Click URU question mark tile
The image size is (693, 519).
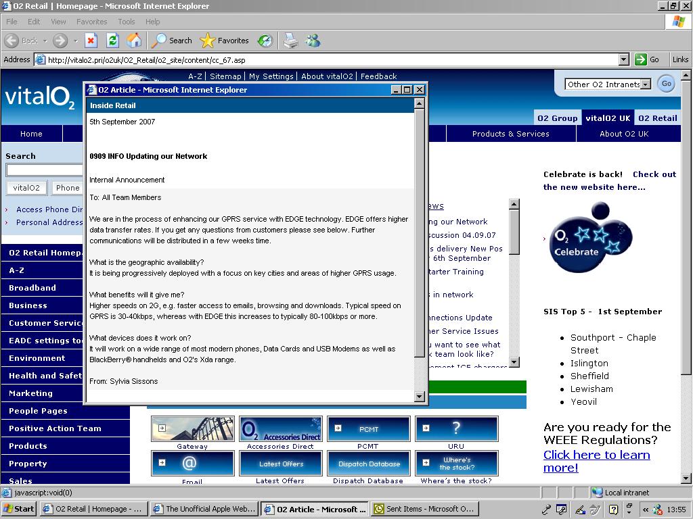457,428
